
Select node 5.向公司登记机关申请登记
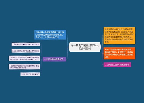click(30, 74)
